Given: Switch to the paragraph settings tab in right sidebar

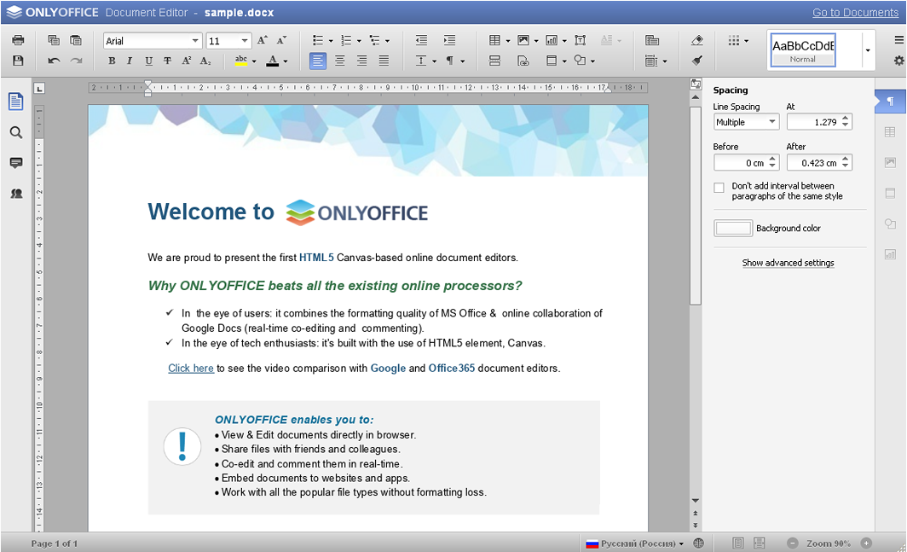Looking at the screenshot, I should pyautogui.click(x=890, y=102).
